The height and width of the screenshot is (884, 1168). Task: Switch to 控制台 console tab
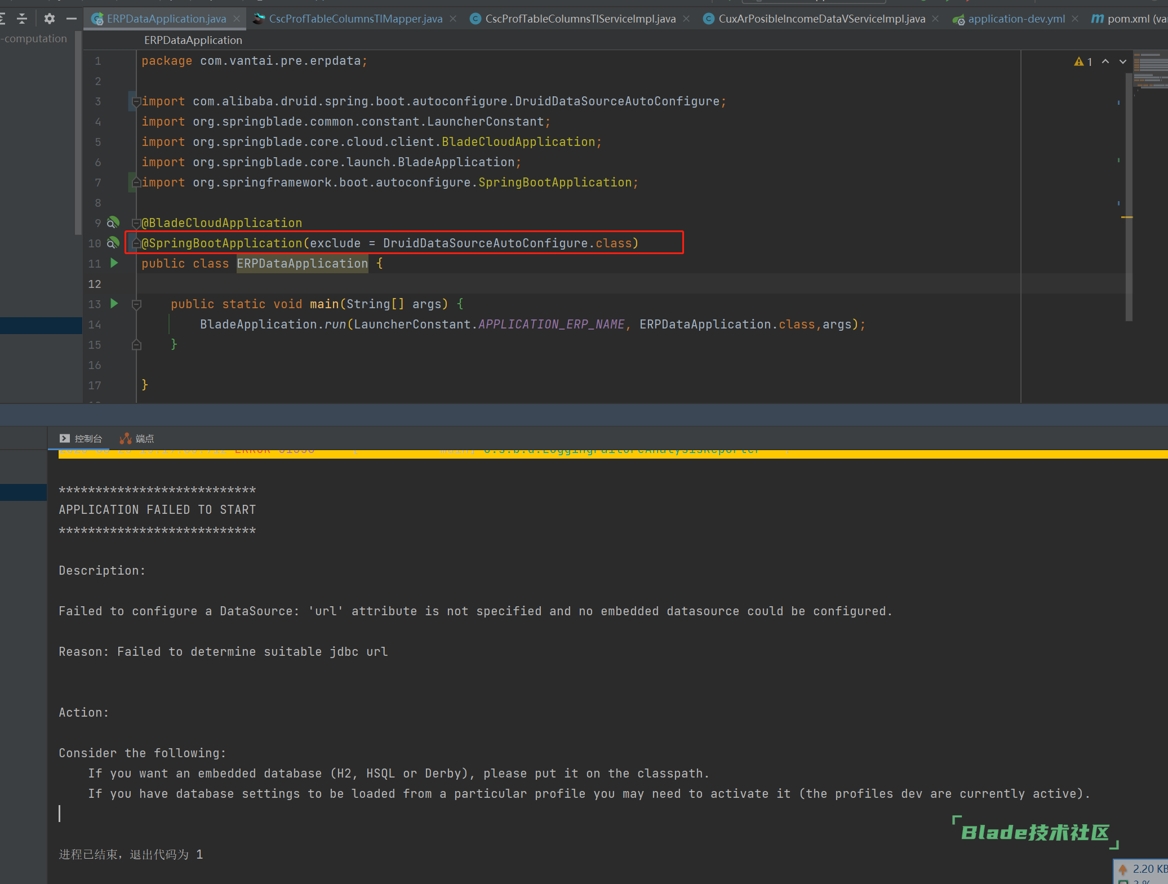(x=81, y=438)
